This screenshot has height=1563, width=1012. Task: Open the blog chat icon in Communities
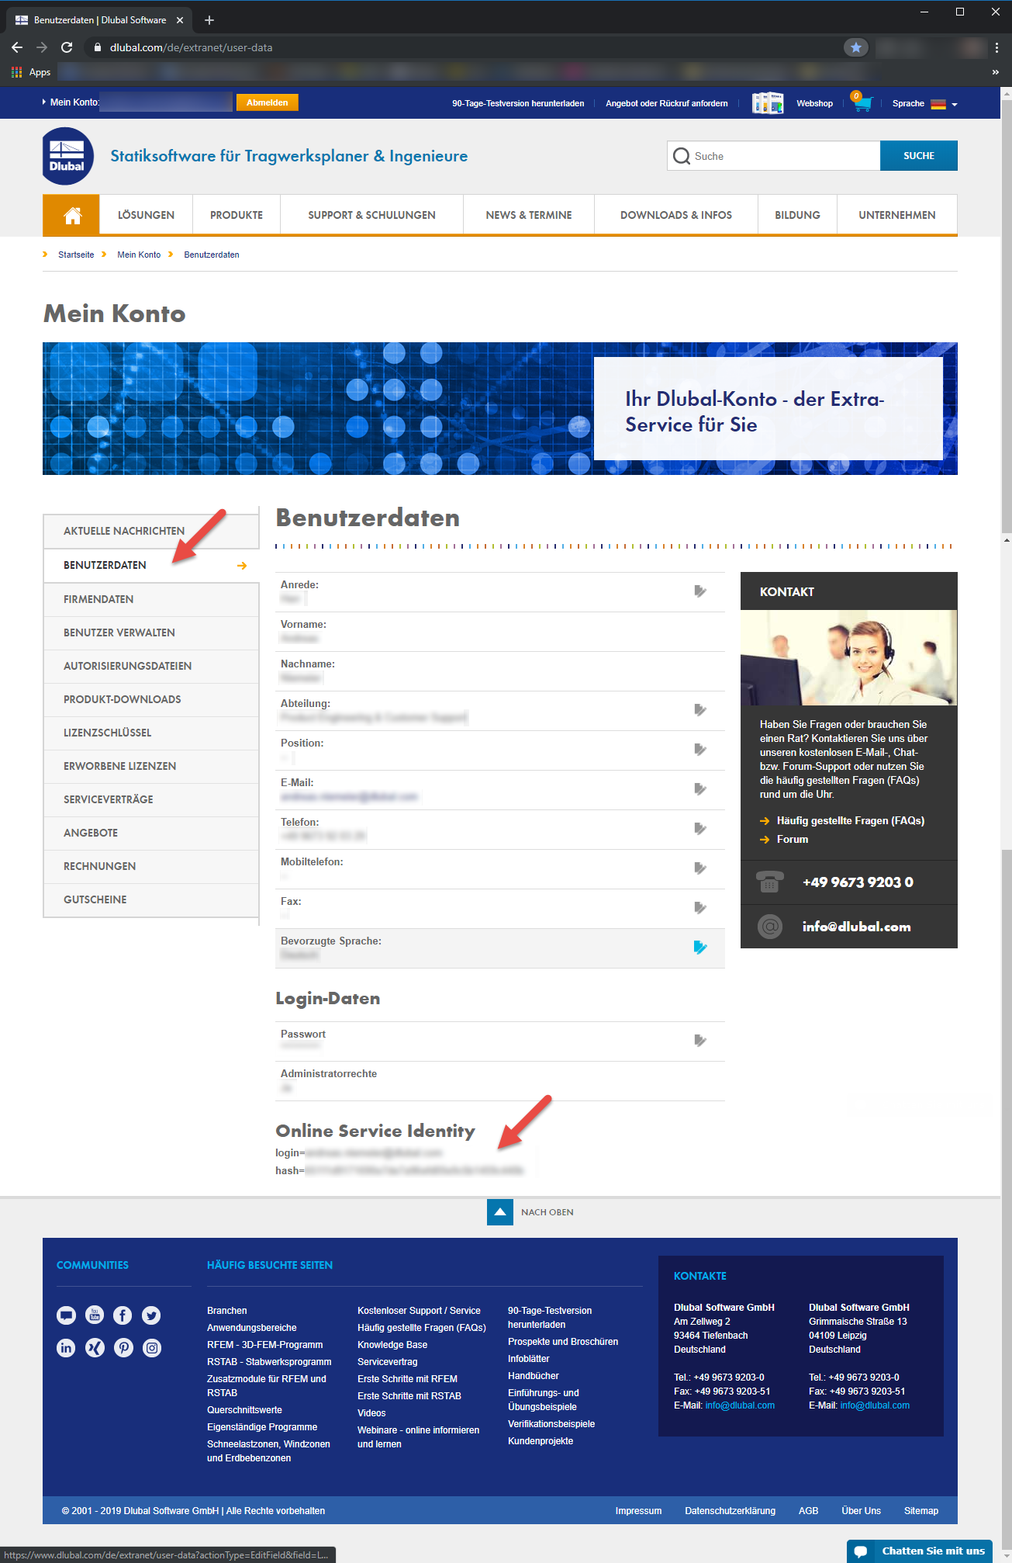(66, 1315)
